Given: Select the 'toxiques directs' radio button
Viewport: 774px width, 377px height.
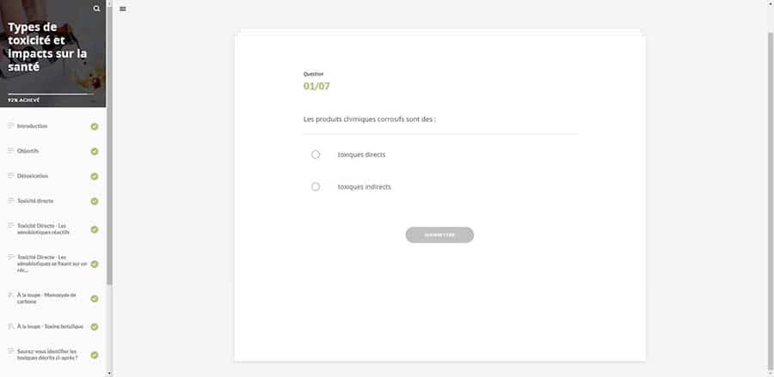Looking at the screenshot, I should (x=316, y=155).
